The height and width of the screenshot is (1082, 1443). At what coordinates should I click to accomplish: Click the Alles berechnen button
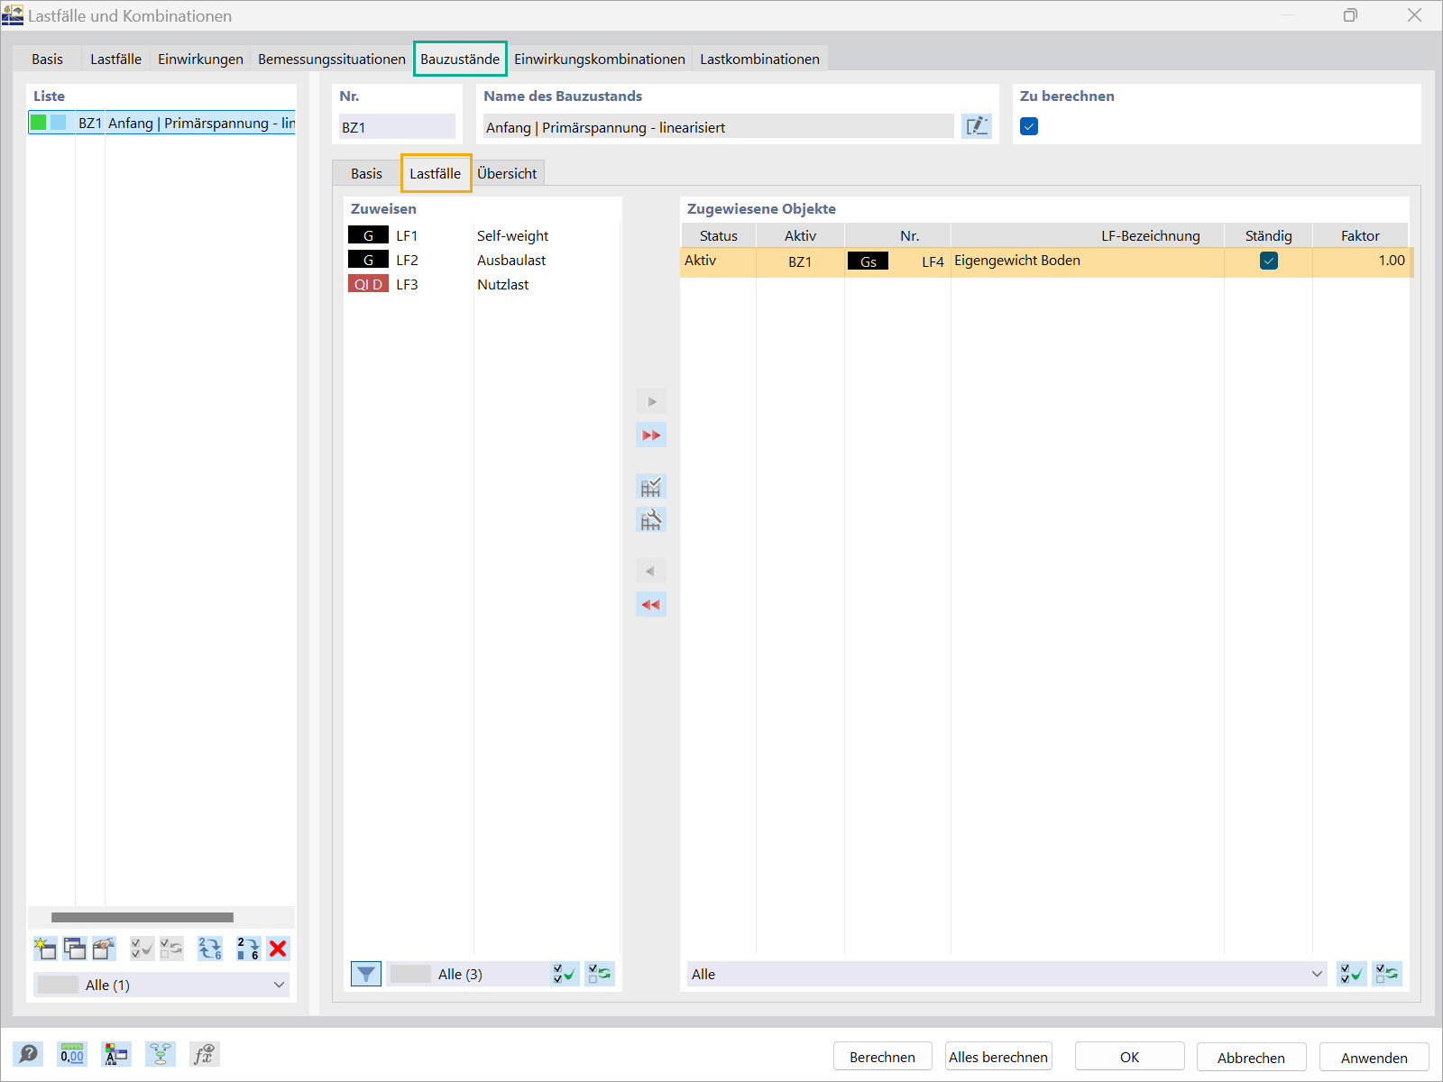click(x=998, y=1057)
